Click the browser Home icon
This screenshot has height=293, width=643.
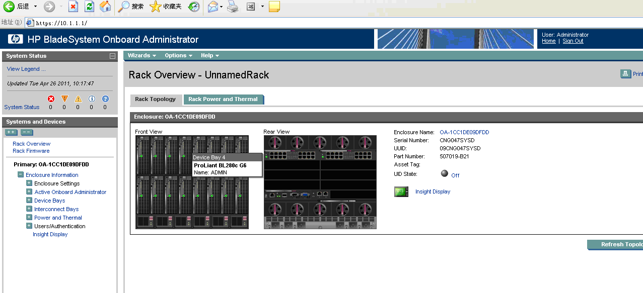pyautogui.click(x=105, y=7)
